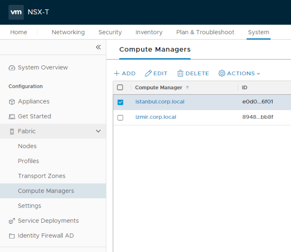Viewport: 291px width, 252px height.
Task: Uncheck the istanbul.corp.local row checkbox
Action: point(120,102)
